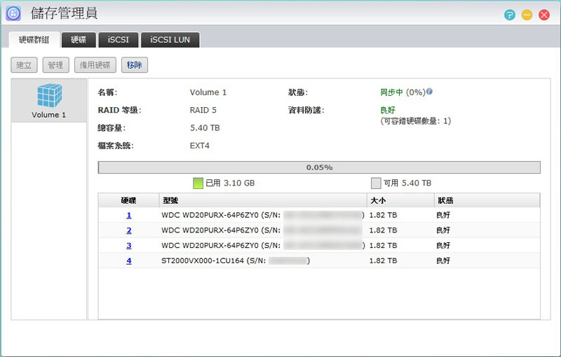Image resolution: width=561 pixels, height=357 pixels.
Task: Click the 管理 button
Action: 55,65
